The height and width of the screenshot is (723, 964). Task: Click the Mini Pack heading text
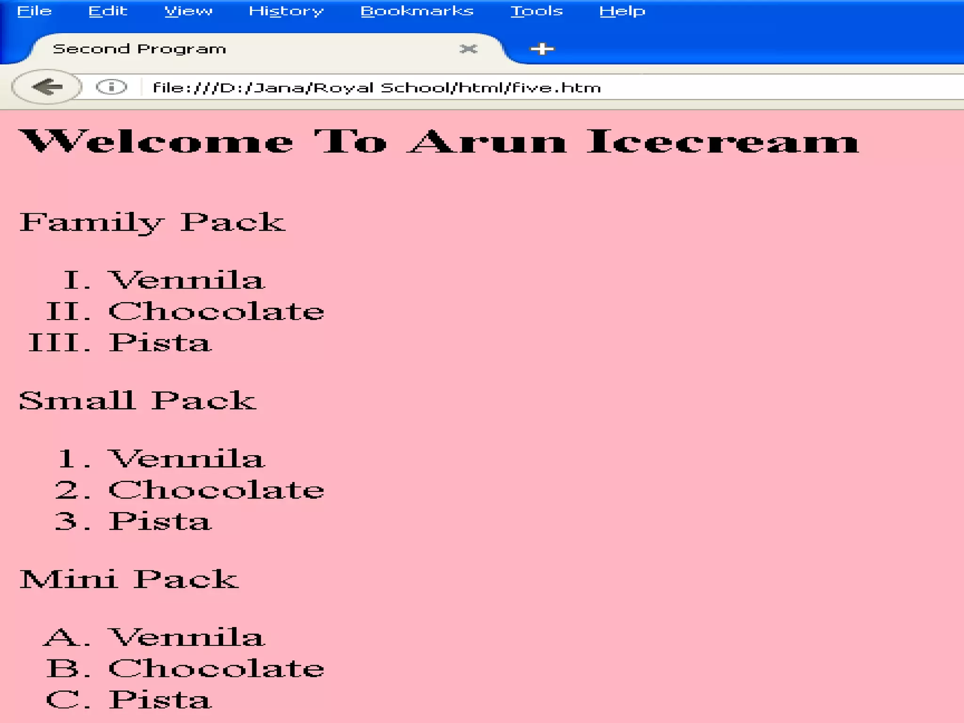(x=129, y=579)
